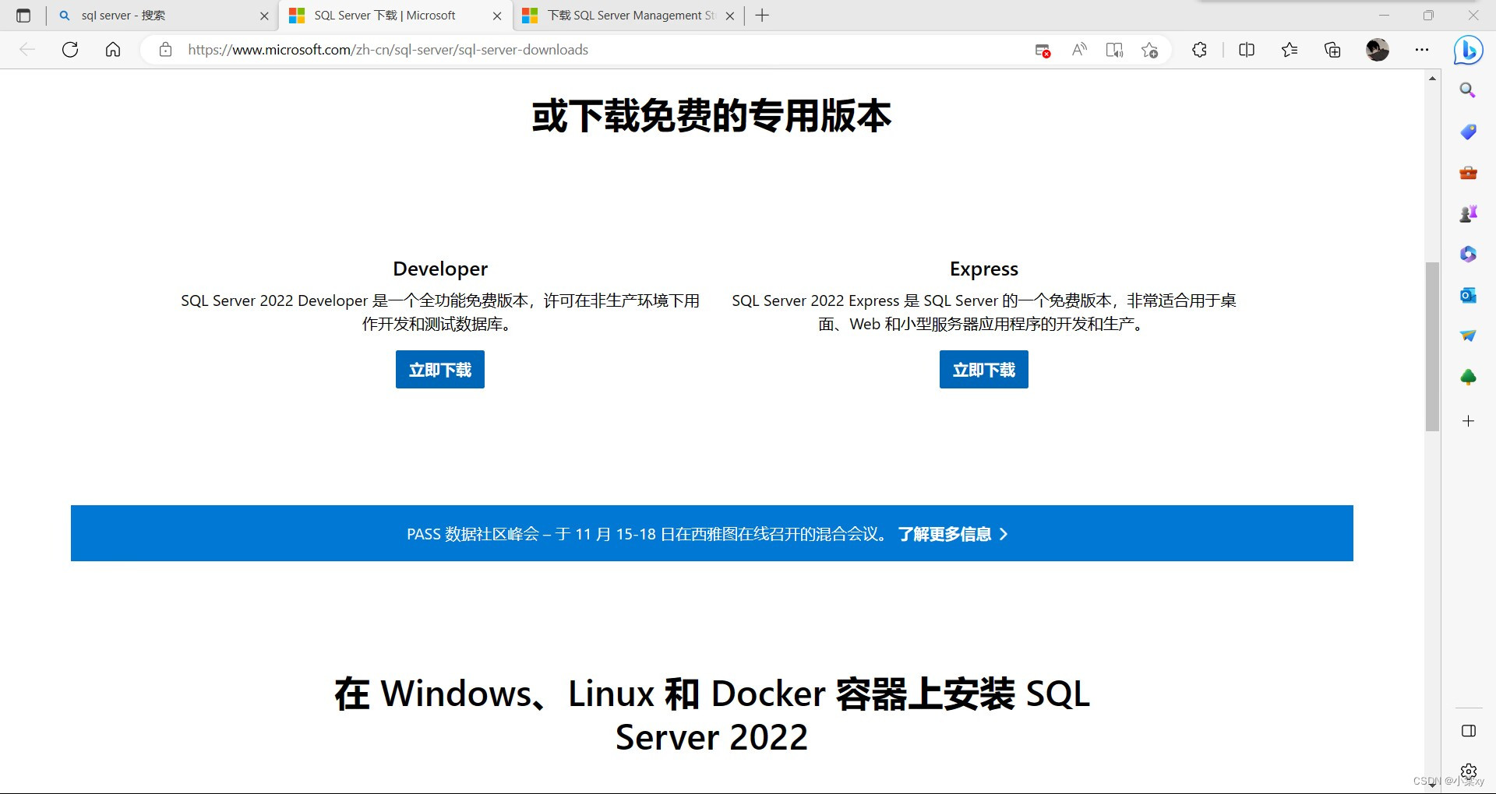The image size is (1496, 794).
Task: Click the Developer heading text
Action: pos(440,269)
